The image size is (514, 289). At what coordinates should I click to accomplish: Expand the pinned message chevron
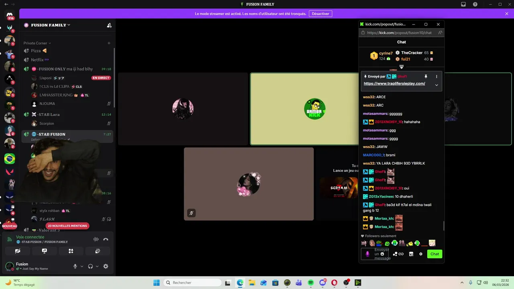[436, 85]
